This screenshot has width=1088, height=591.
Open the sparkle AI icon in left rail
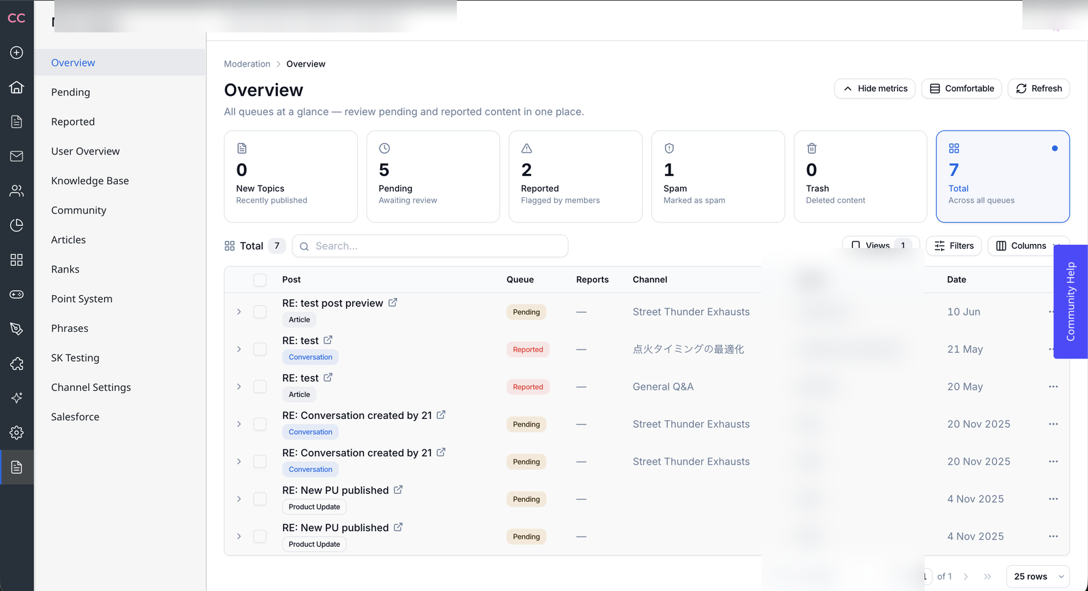tap(16, 398)
